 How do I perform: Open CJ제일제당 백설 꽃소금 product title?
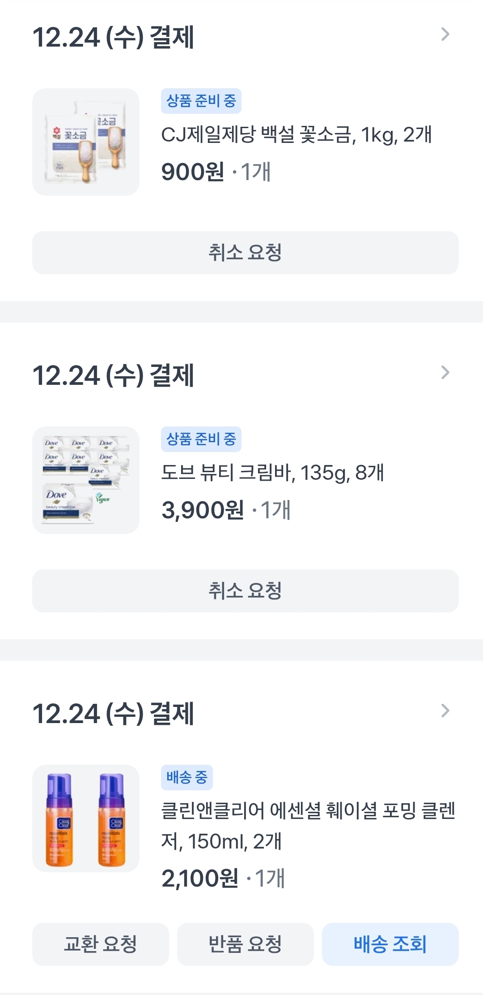coord(296,135)
